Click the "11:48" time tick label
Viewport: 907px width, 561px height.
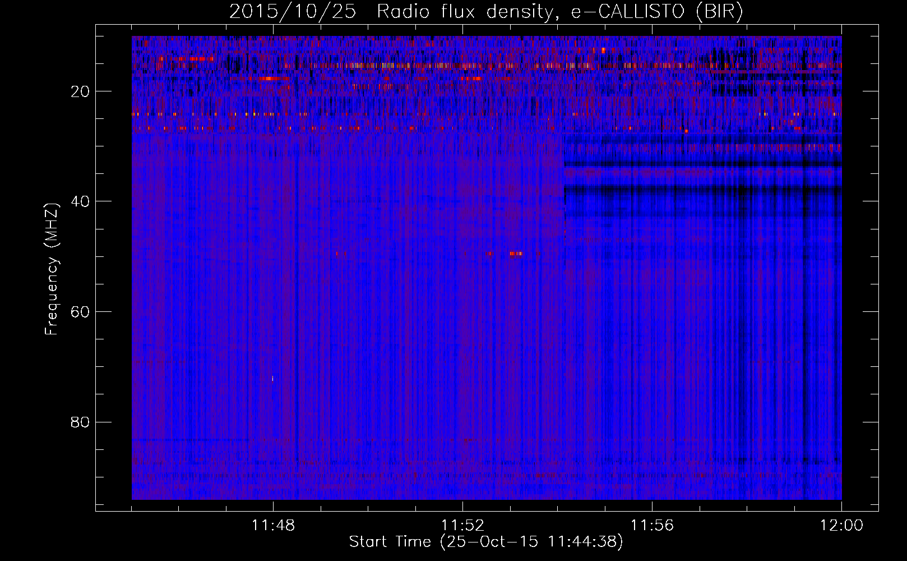273,526
